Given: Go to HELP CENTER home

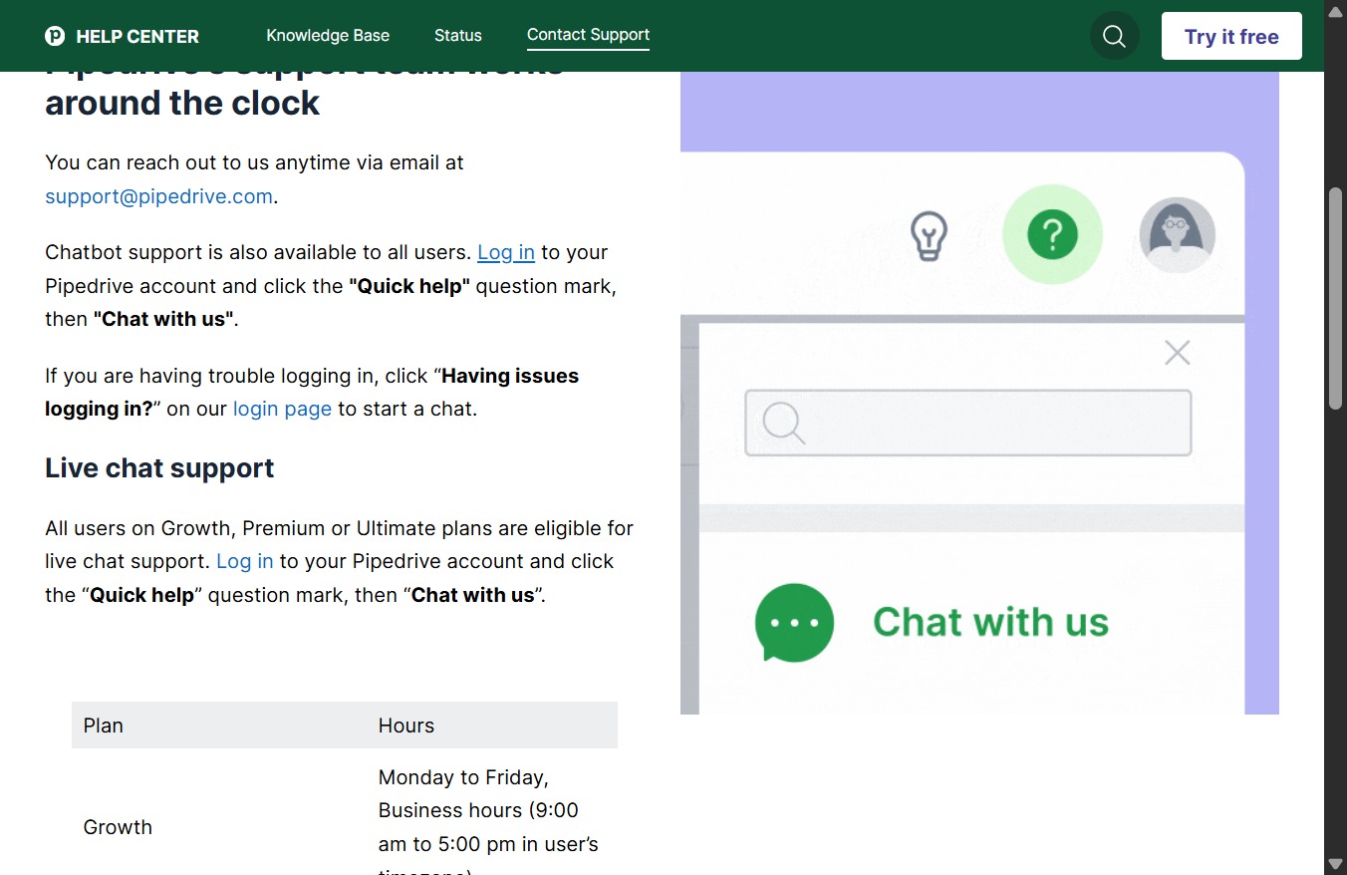Looking at the screenshot, I should [137, 36].
